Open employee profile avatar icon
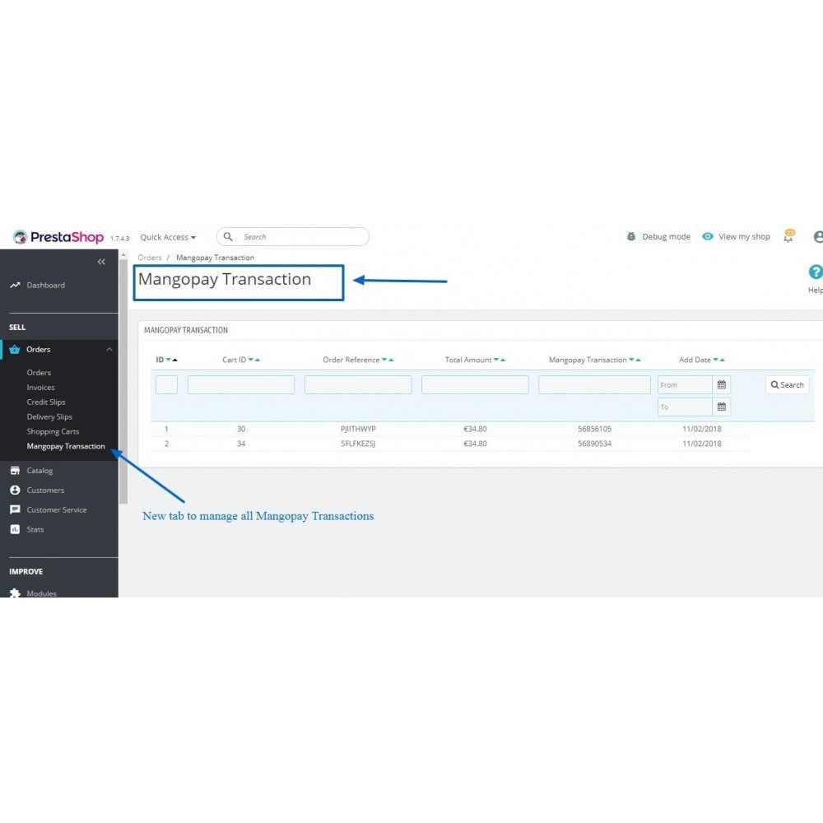This screenshot has width=823, height=823. point(818,237)
